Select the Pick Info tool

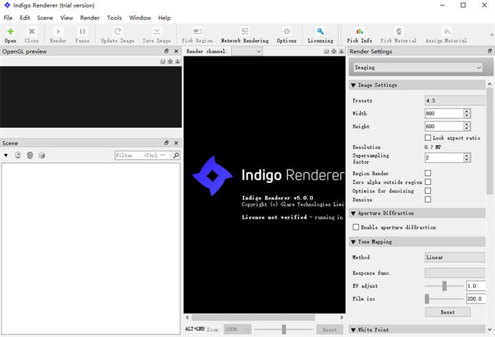[x=360, y=31]
